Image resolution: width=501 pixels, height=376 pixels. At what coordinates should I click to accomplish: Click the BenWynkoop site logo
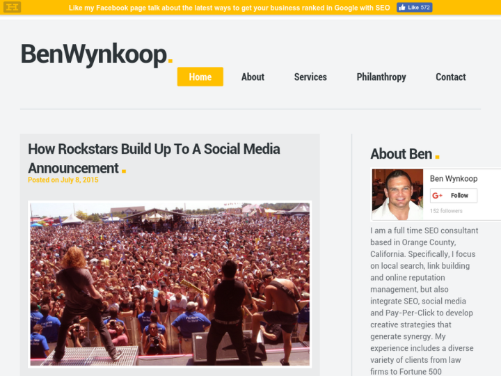(x=97, y=54)
